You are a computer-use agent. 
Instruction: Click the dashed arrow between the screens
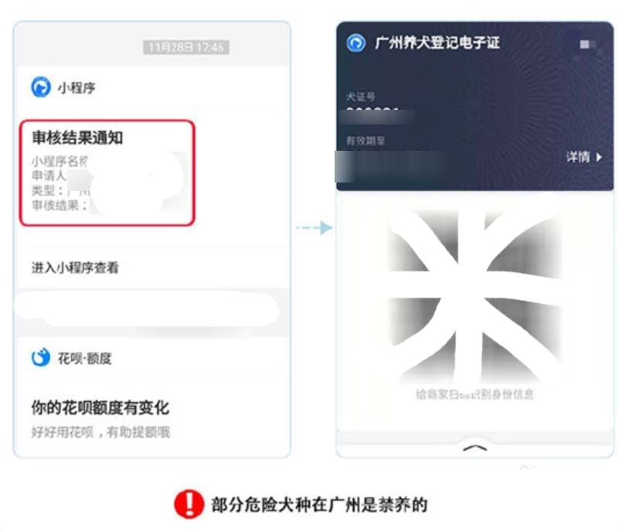point(315,227)
